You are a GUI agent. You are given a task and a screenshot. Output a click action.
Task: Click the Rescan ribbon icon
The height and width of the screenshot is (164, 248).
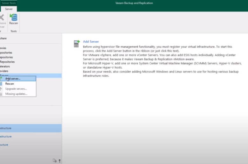14,19
